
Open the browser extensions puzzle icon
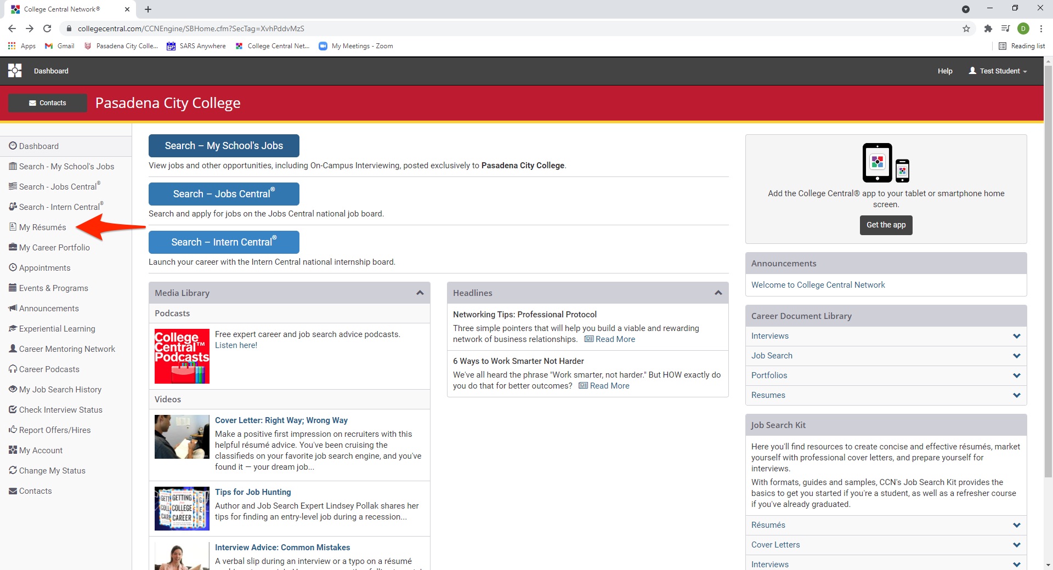tap(988, 29)
